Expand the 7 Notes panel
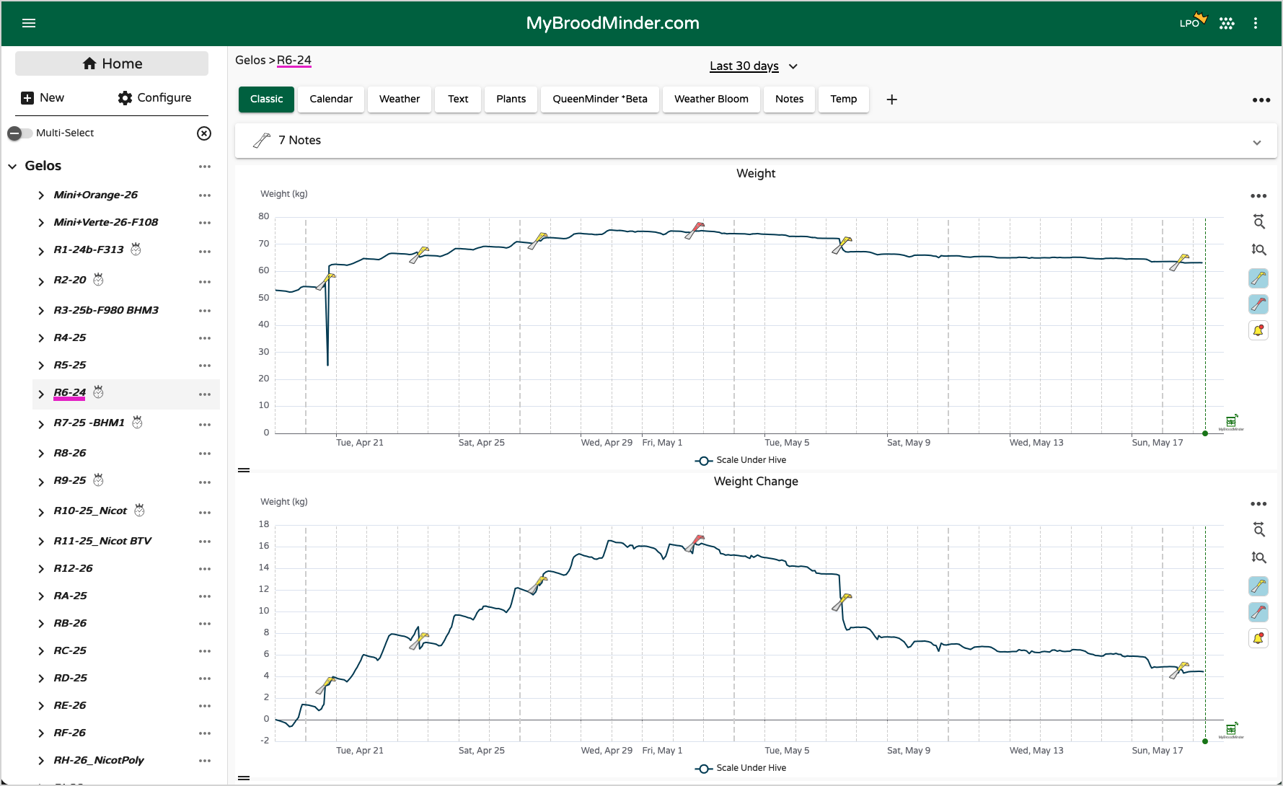This screenshot has height=786, width=1283. tap(756, 141)
